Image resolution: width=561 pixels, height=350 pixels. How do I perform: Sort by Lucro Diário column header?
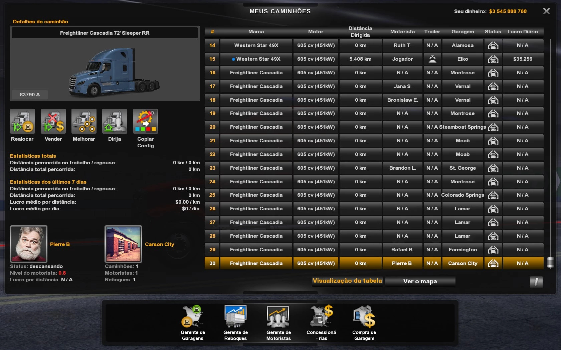[x=523, y=32]
